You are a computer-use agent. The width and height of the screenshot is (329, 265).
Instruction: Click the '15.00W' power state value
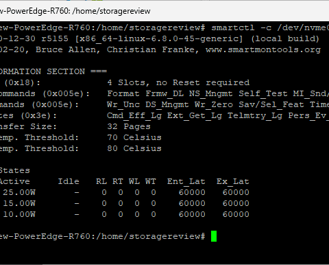click(19, 203)
